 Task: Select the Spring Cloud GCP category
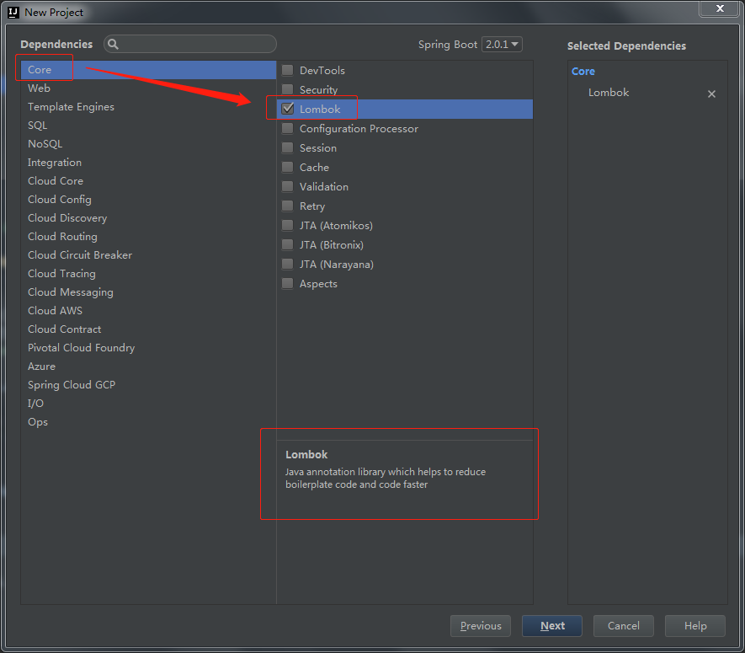click(x=148, y=385)
